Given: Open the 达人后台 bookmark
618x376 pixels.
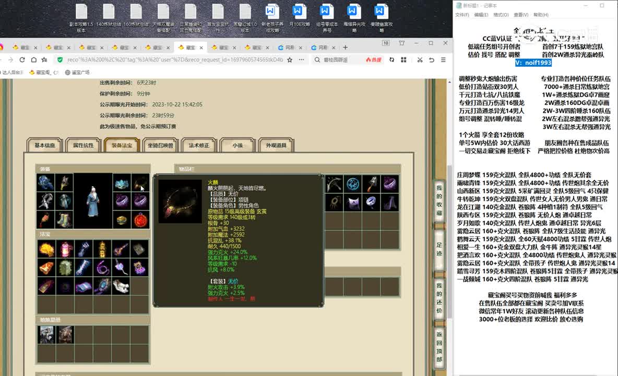Looking at the screenshot, I should pos(12,72).
